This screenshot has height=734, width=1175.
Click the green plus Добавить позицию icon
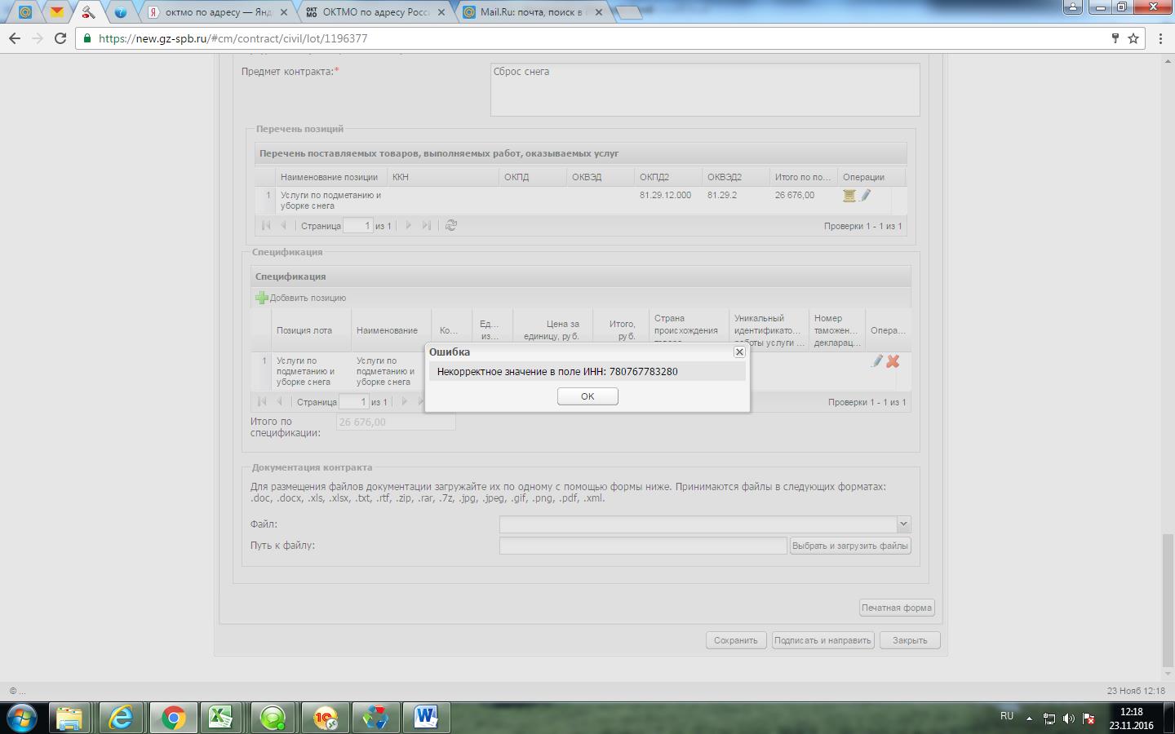click(x=262, y=298)
